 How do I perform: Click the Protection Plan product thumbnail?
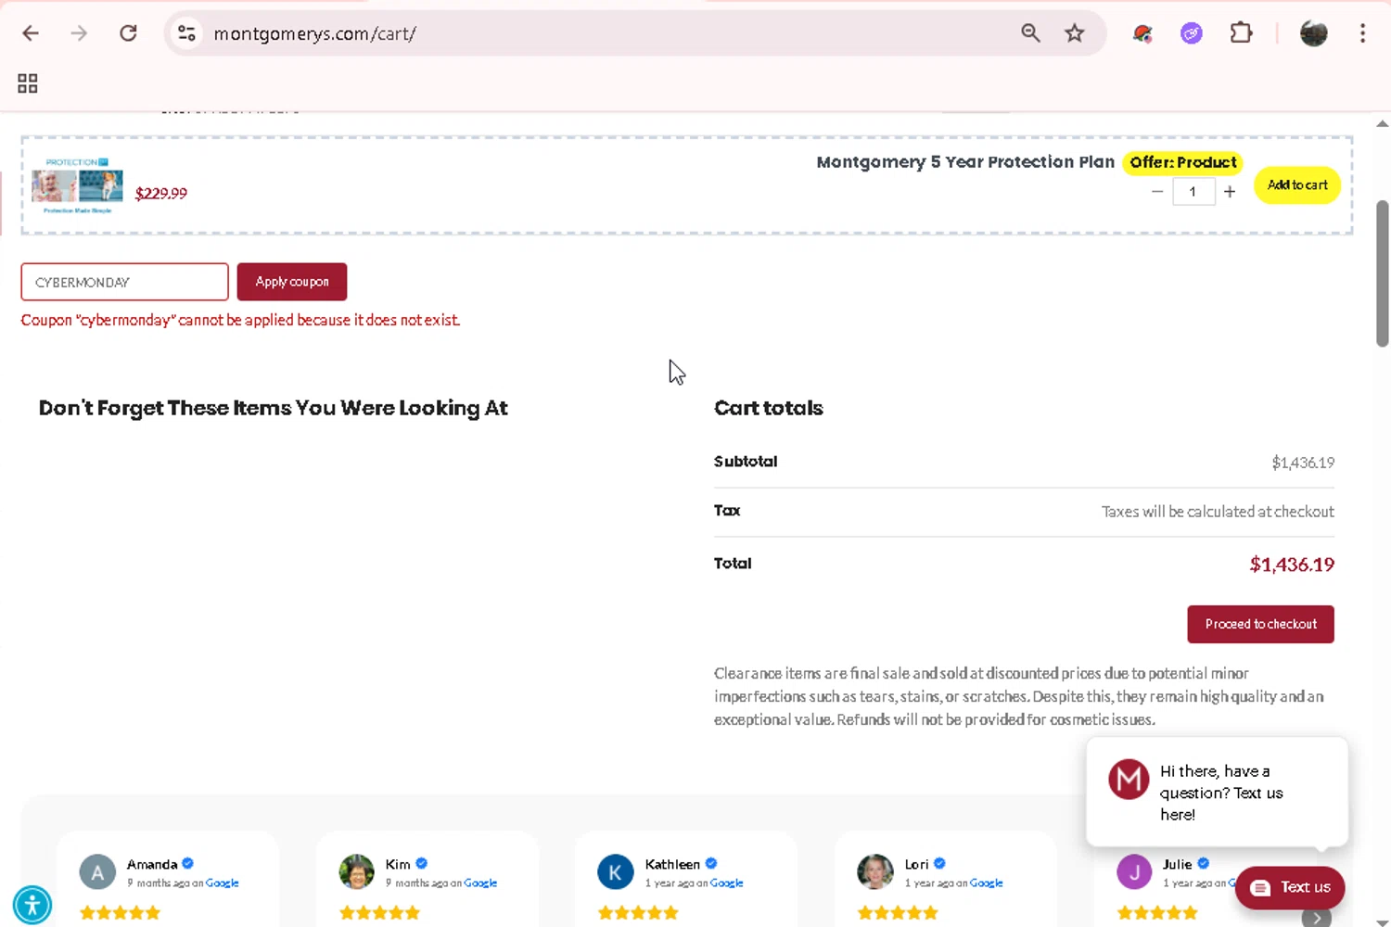78,185
